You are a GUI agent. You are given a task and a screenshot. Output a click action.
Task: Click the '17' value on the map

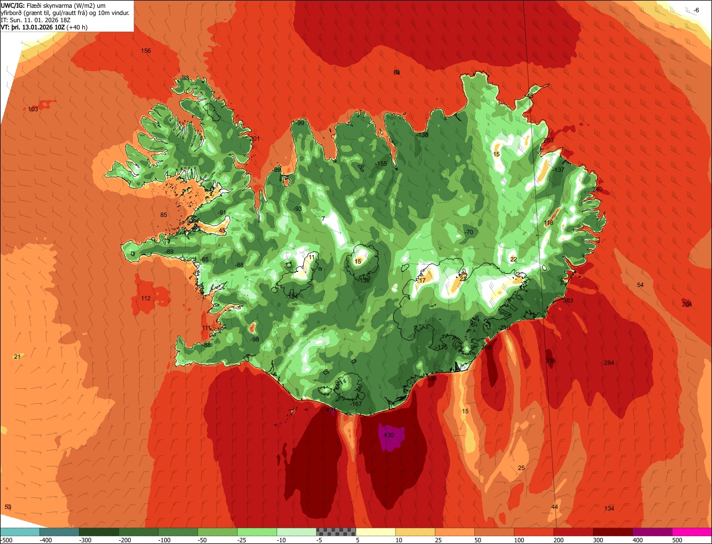(422, 281)
